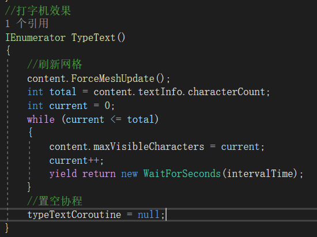Screen dimensions: 317x237
Task: Select the 'null' keyword
Action: (149, 215)
